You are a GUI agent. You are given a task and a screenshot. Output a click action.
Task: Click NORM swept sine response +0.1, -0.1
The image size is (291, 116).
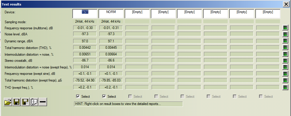(x=111, y=74)
